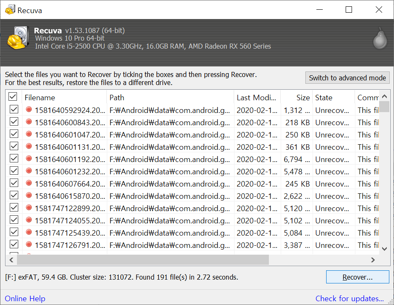Viewport: 394px width, 305px height.
Task: Click red status dot for file 1581640607664
Action: (29, 183)
